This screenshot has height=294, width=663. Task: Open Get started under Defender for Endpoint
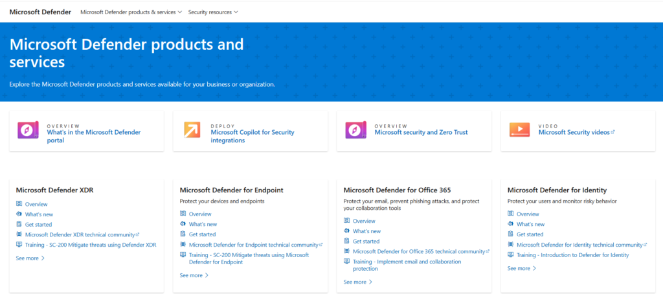202,234
